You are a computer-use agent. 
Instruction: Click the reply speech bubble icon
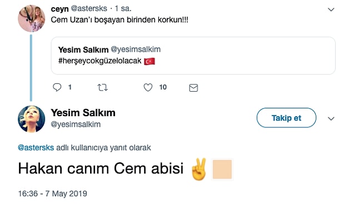pos(57,87)
